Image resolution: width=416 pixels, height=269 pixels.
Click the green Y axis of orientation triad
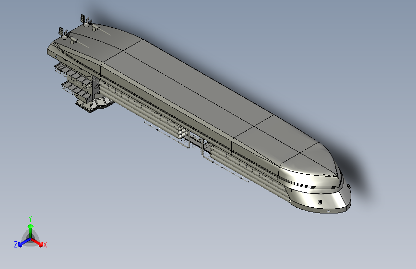pyautogui.click(x=31, y=231)
